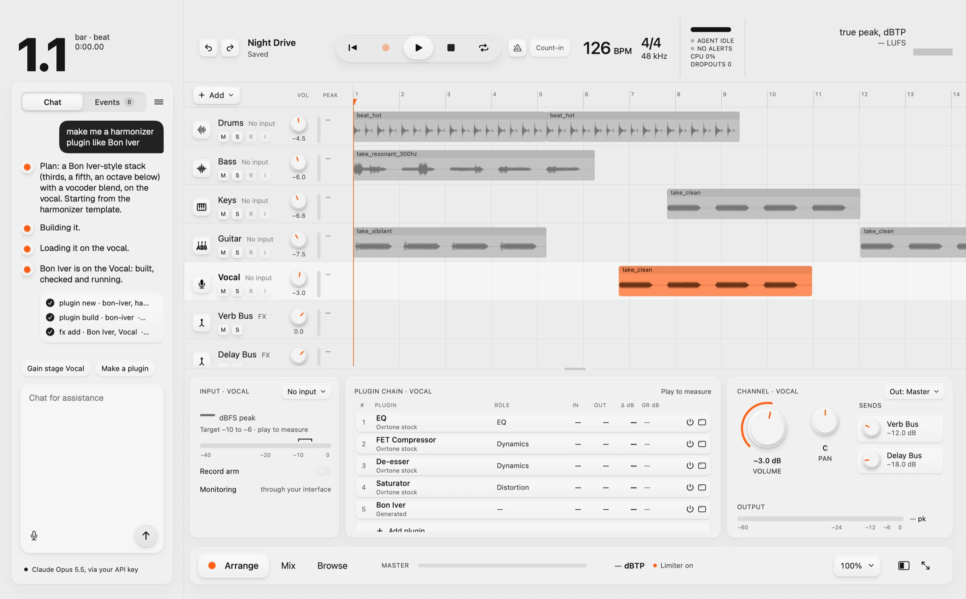
Task: Solo the Bass track
Action: pyautogui.click(x=237, y=175)
